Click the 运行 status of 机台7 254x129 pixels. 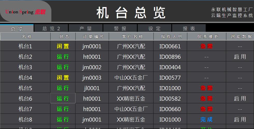[x=63, y=109]
